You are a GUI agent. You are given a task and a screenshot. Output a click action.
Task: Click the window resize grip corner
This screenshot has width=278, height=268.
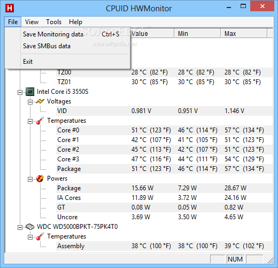coord(271,260)
